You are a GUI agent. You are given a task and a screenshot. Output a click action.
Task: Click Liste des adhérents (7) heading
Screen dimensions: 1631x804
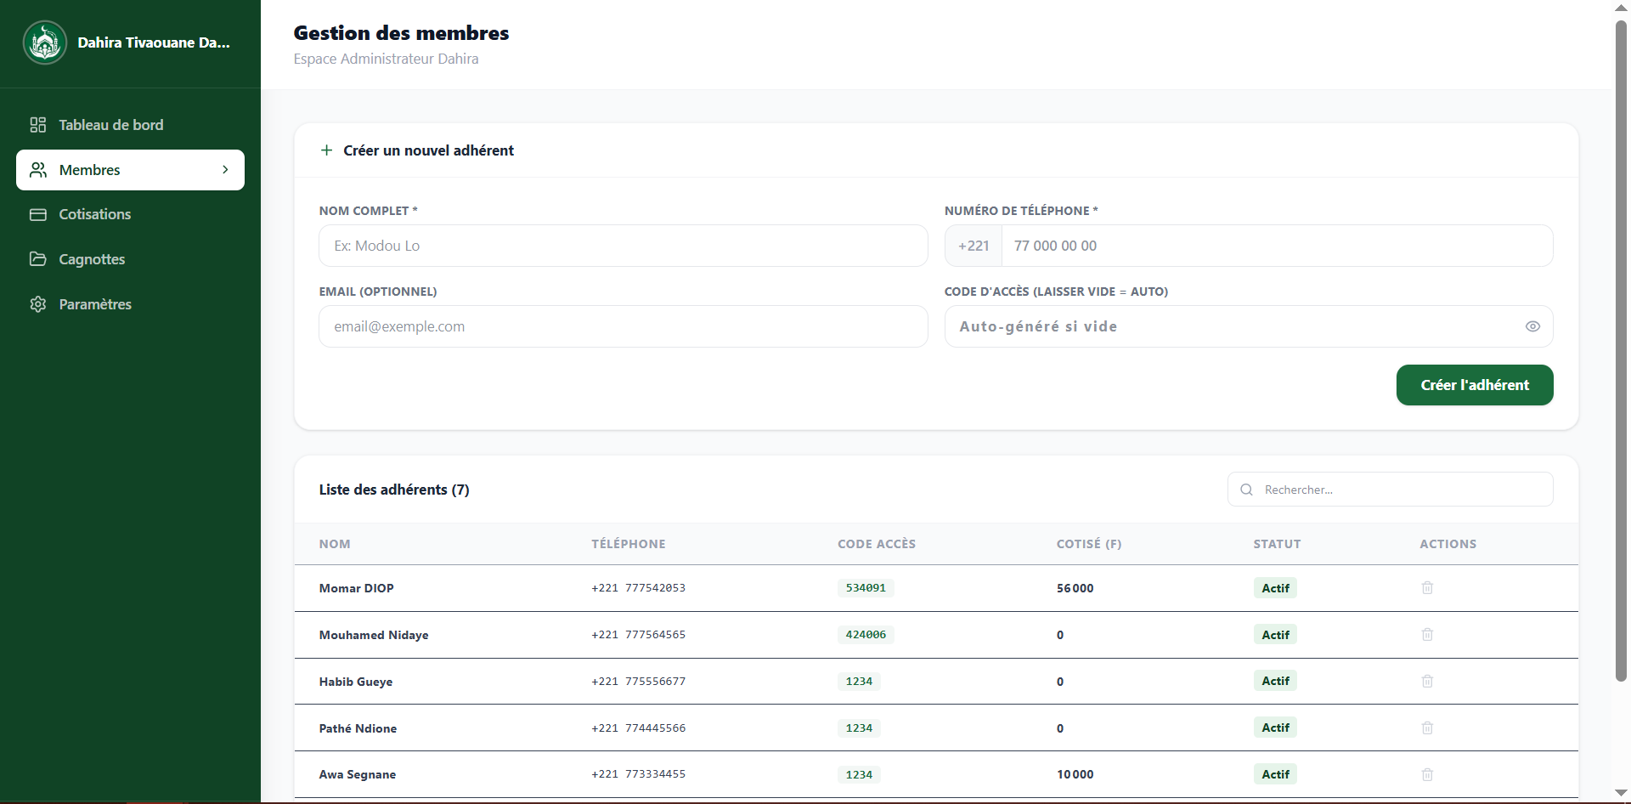pos(394,490)
